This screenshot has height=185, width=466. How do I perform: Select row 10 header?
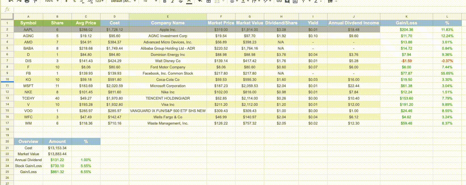(7, 79)
